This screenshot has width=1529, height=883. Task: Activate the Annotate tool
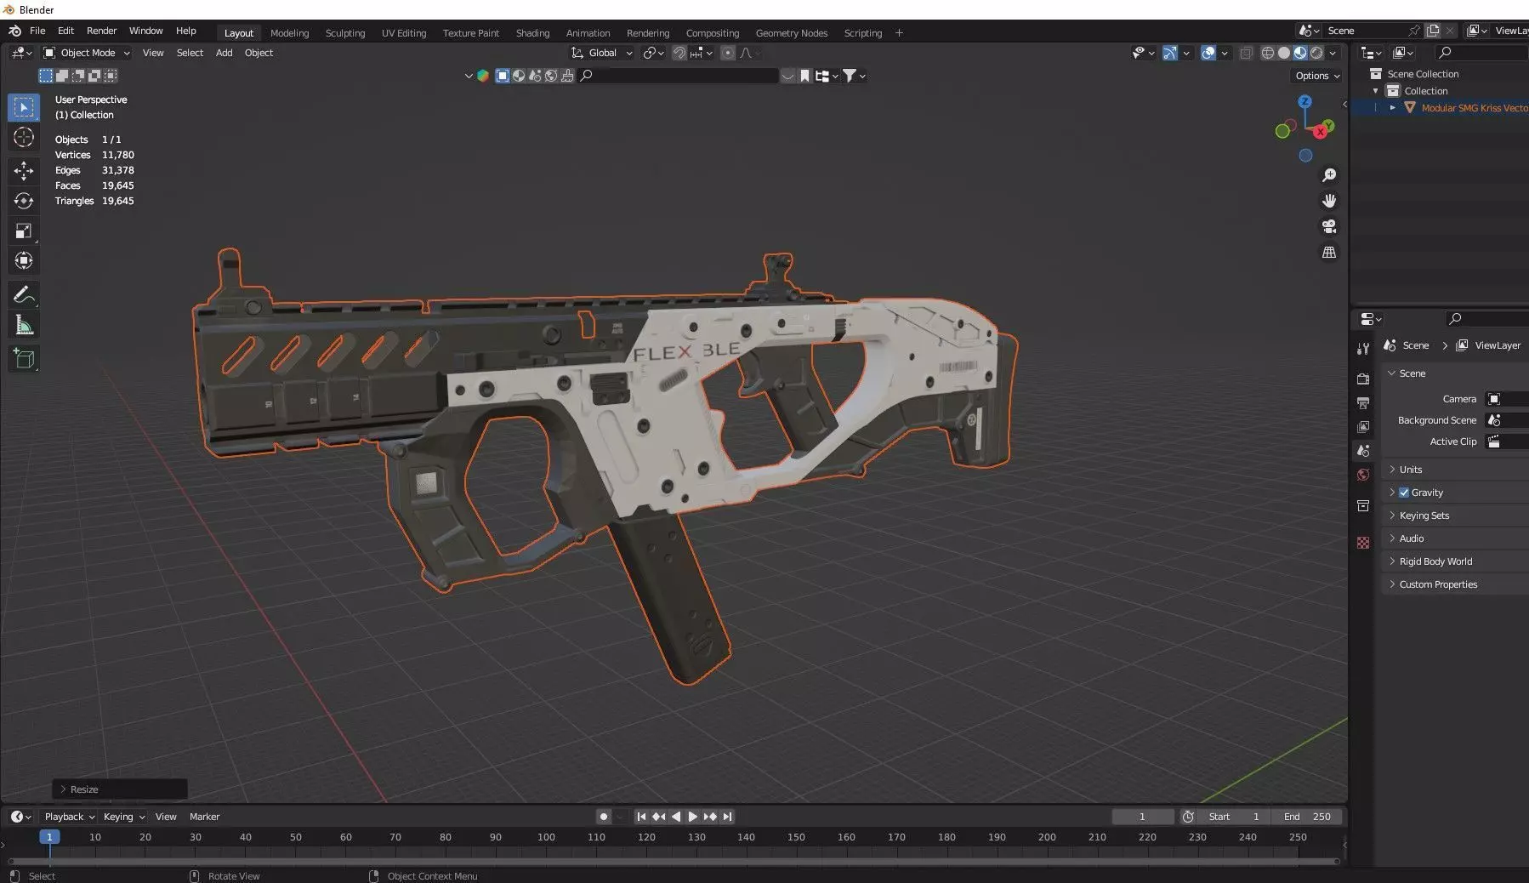click(x=24, y=295)
